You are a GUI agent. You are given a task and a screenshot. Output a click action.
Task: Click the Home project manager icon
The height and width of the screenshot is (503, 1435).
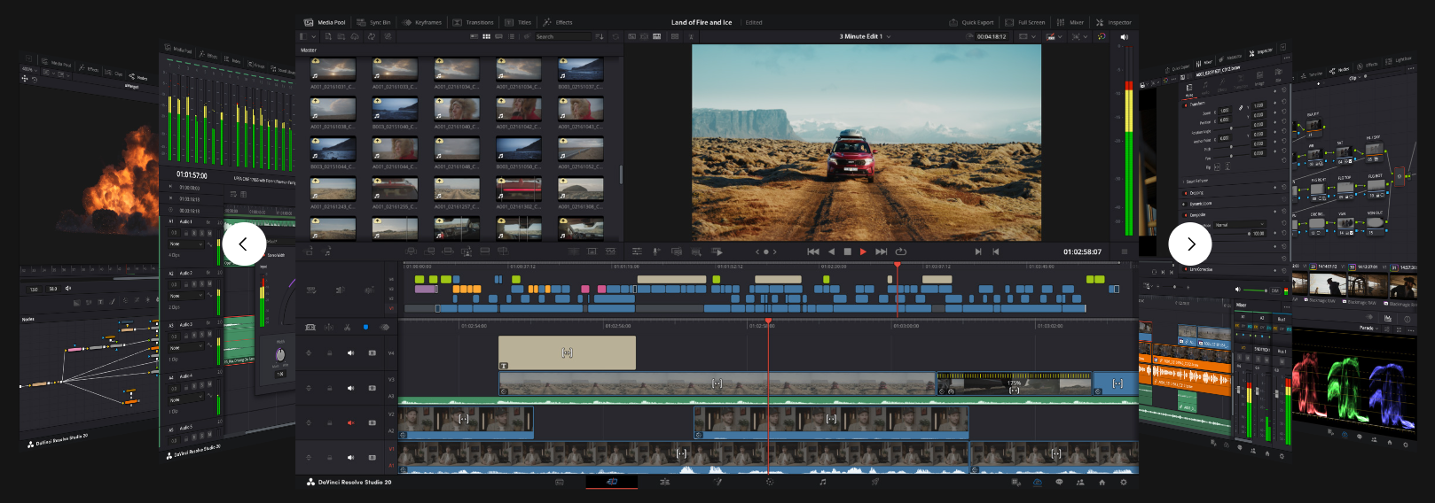click(x=1102, y=482)
